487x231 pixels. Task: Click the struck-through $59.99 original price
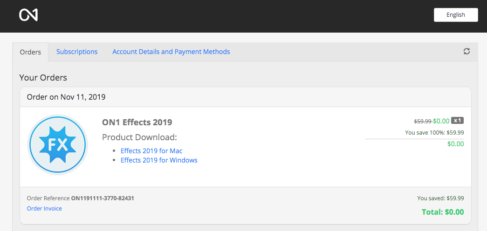coord(423,122)
